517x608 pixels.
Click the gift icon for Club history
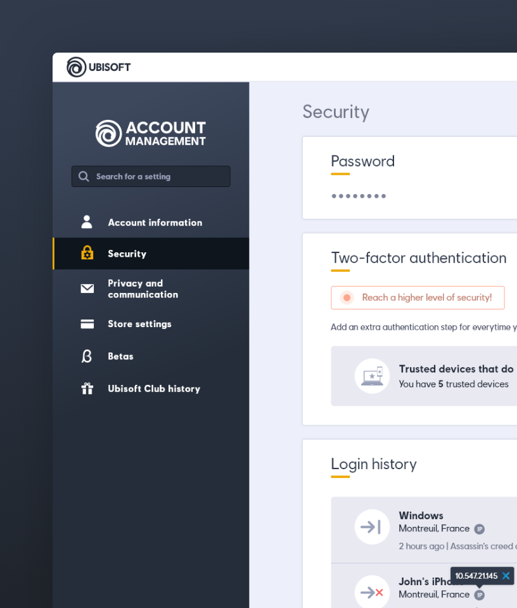tap(87, 388)
